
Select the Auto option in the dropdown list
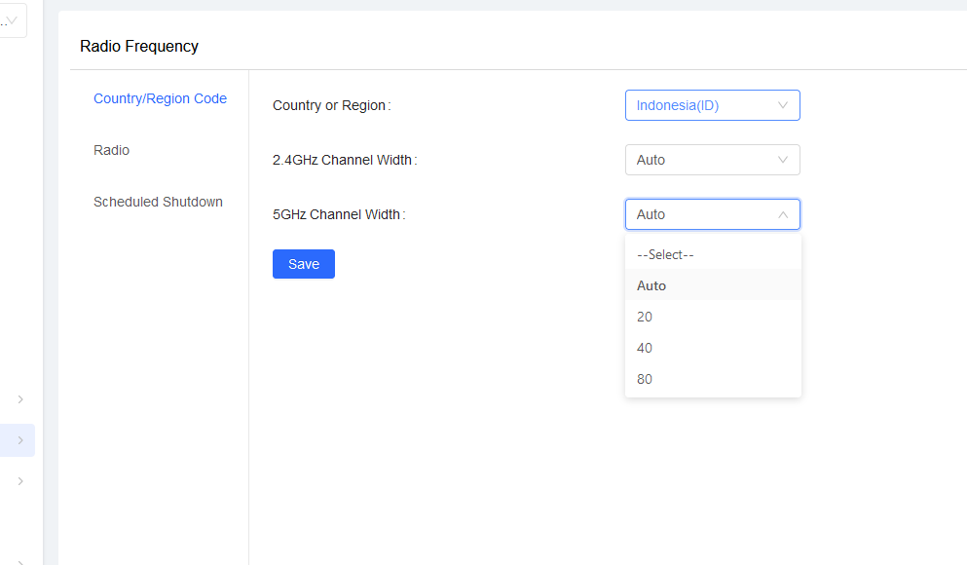(713, 285)
